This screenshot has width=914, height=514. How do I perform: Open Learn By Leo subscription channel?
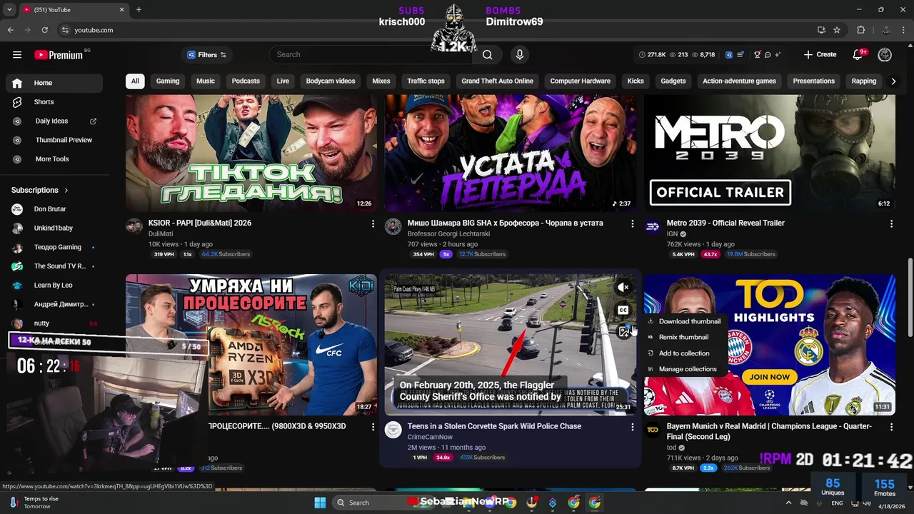54,286
